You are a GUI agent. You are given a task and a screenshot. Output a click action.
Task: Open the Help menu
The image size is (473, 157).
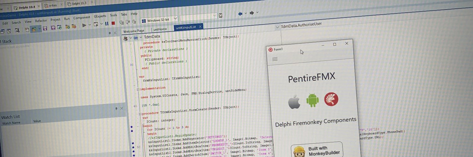pos(134,14)
